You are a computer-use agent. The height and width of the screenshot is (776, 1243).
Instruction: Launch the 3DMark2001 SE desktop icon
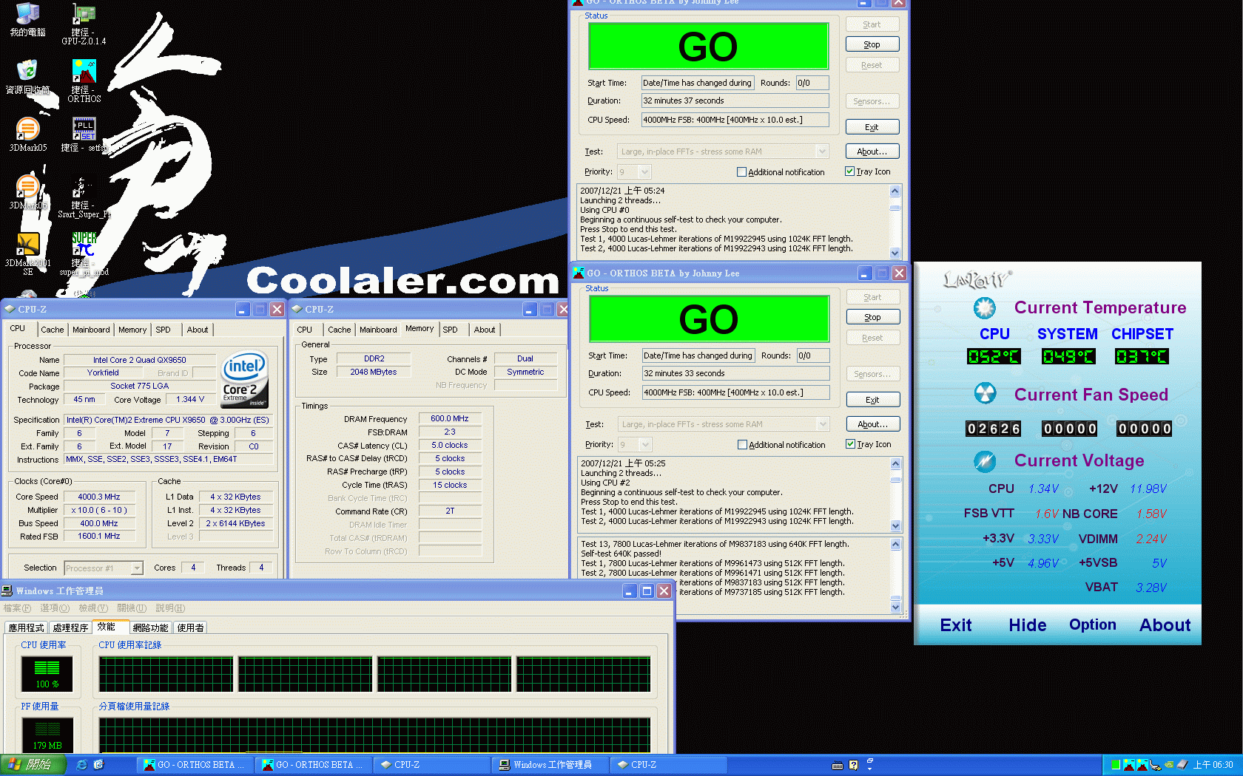(x=27, y=254)
